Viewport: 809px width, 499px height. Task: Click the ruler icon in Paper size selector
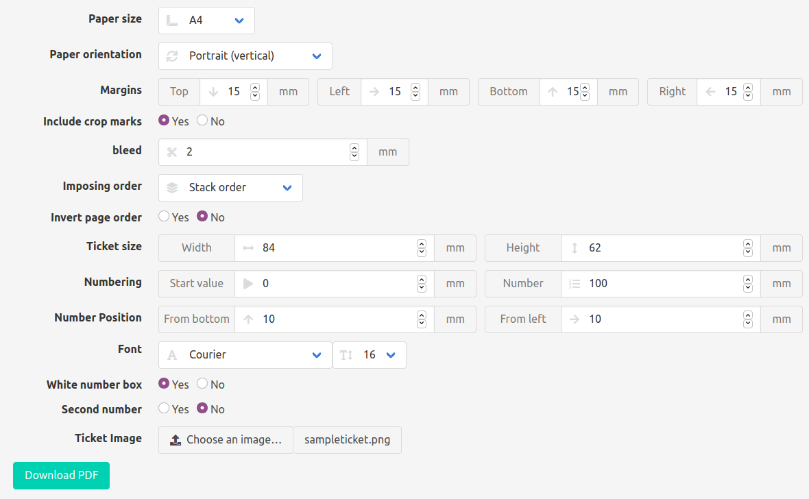click(172, 21)
